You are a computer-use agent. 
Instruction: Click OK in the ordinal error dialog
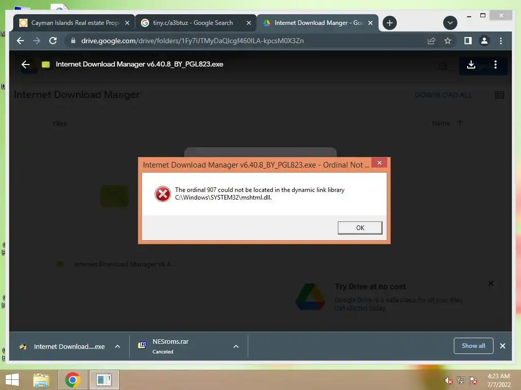(360, 228)
